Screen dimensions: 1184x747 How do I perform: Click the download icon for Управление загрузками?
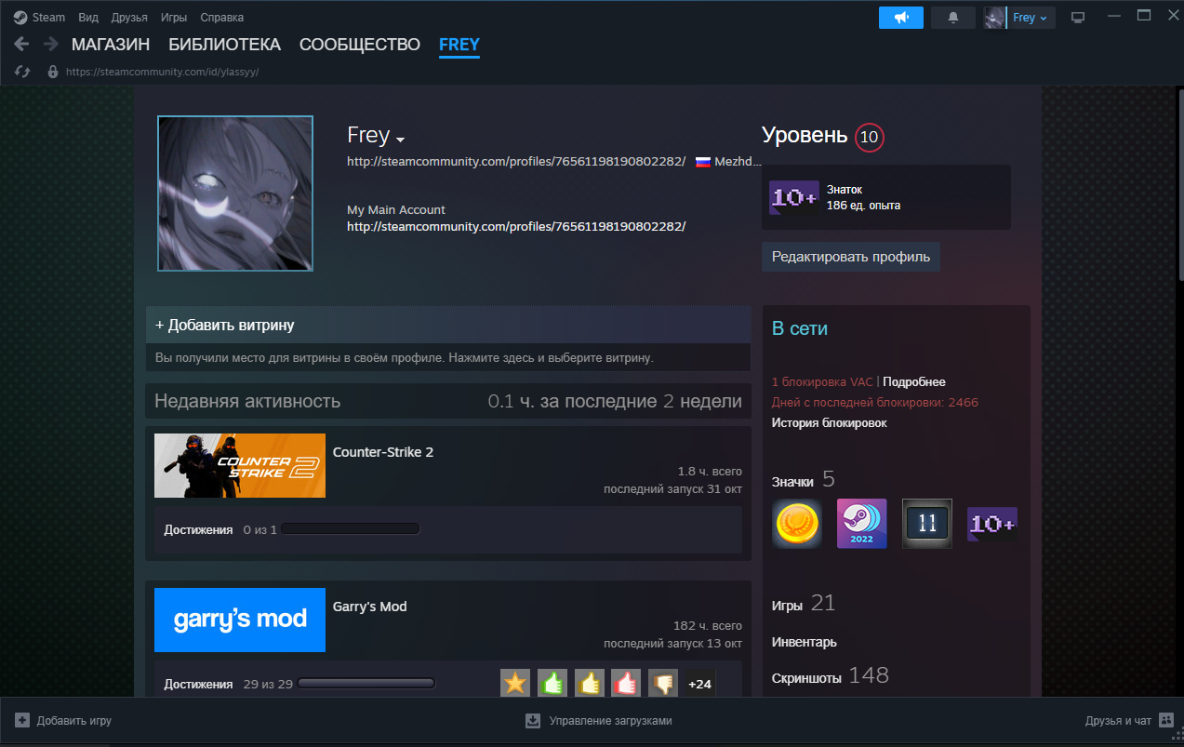(x=533, y=720)
